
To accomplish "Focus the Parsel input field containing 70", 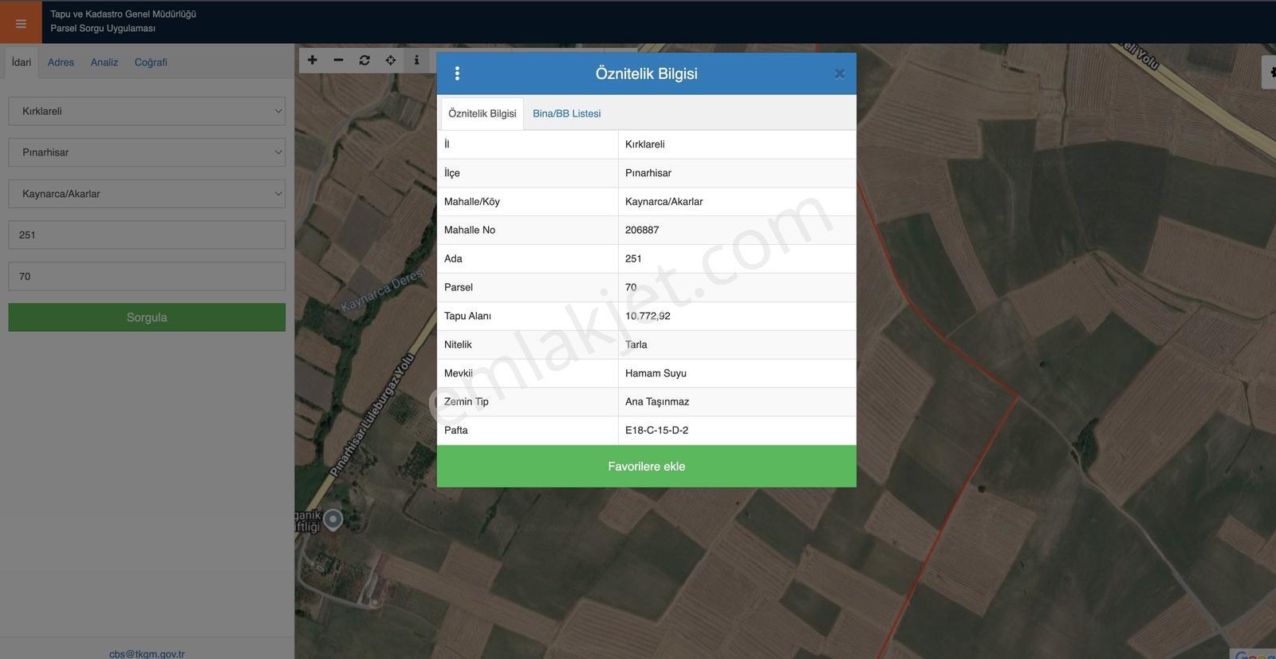I will 147,277.
